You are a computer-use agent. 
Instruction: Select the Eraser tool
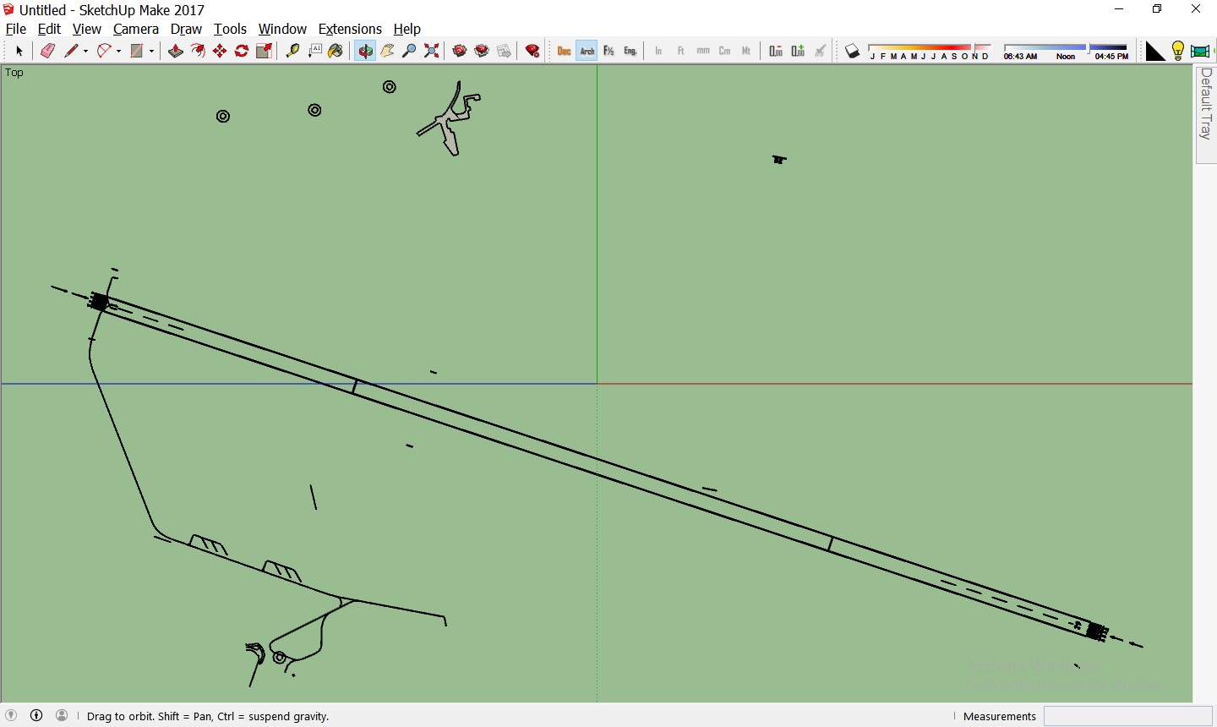pyautogui.click(x=48, y=52)
